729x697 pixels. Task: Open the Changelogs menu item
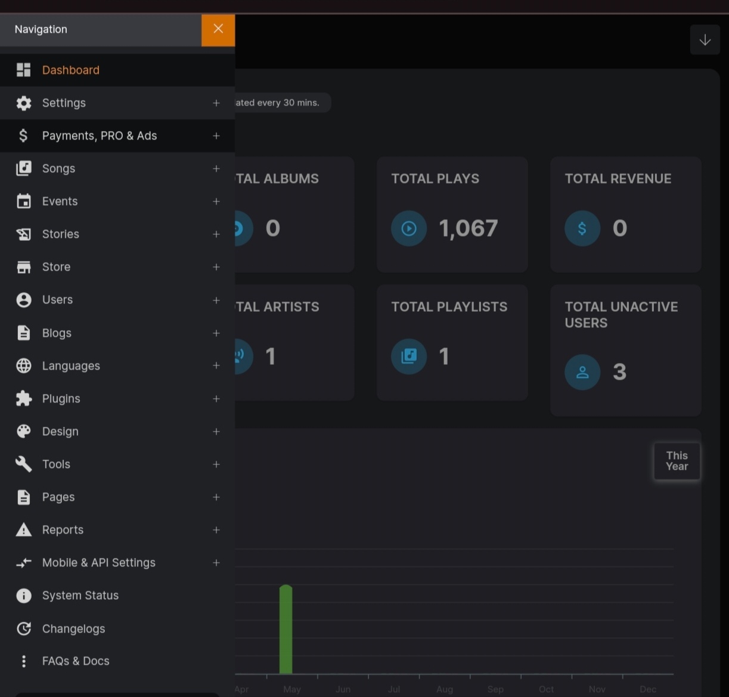pyautogui.click(x=73, y=628)
